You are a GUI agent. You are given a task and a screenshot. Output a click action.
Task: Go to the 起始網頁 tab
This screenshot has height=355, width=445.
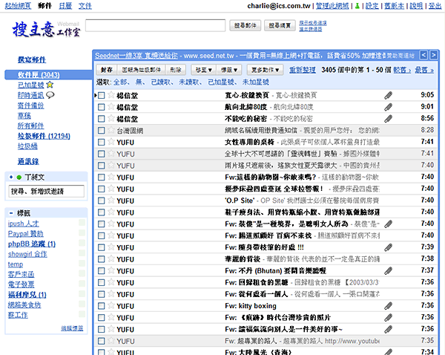click(x=18, y=6)
